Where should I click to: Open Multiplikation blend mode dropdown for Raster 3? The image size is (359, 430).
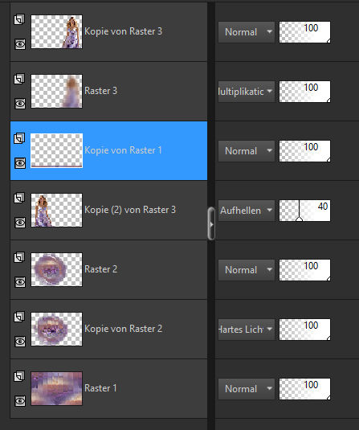click(247, 92)
